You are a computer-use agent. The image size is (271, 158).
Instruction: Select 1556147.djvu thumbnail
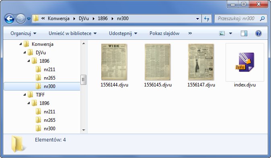click(x=201, y=62)
